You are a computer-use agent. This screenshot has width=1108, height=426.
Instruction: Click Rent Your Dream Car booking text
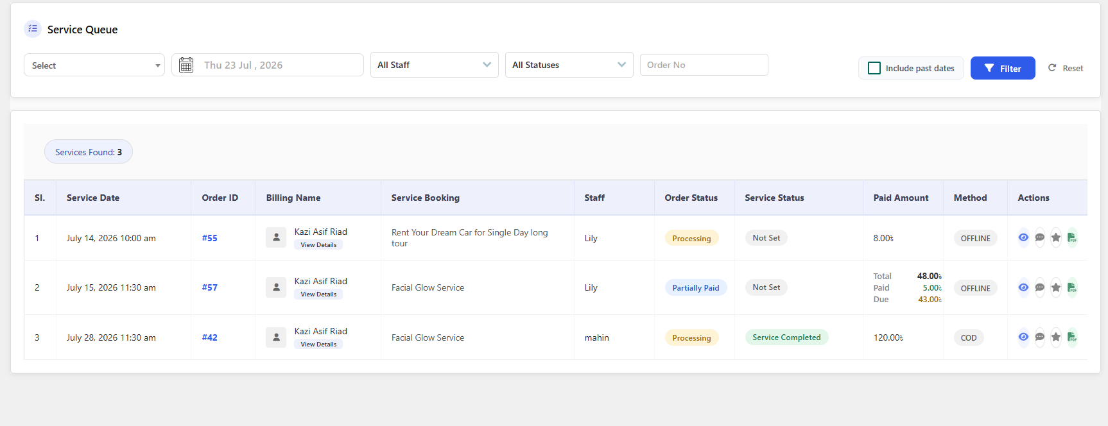(x=469, y=237)
